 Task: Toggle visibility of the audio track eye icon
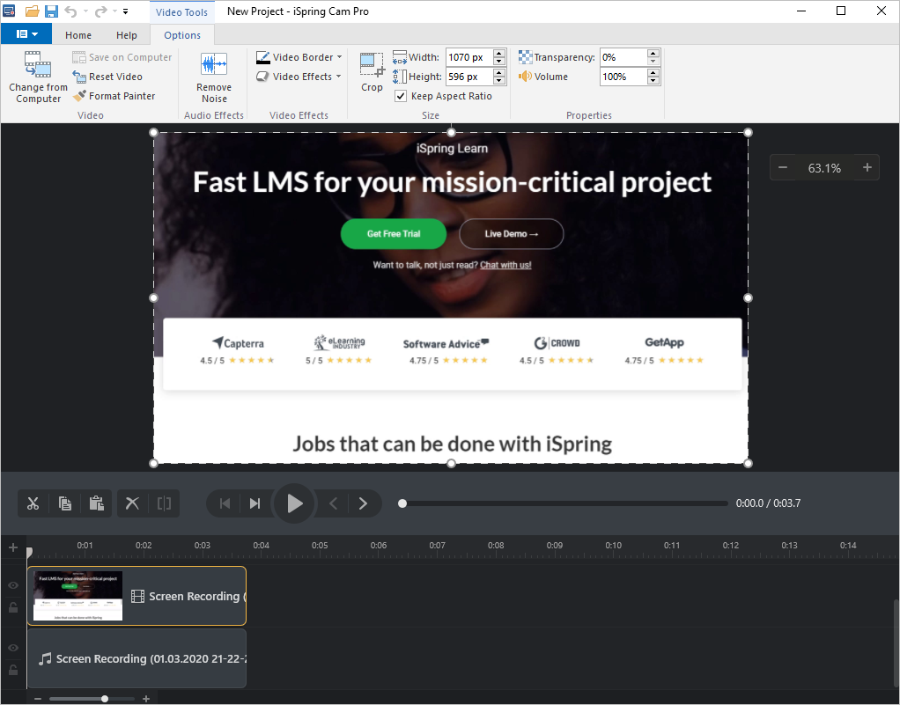coord(13,648)
